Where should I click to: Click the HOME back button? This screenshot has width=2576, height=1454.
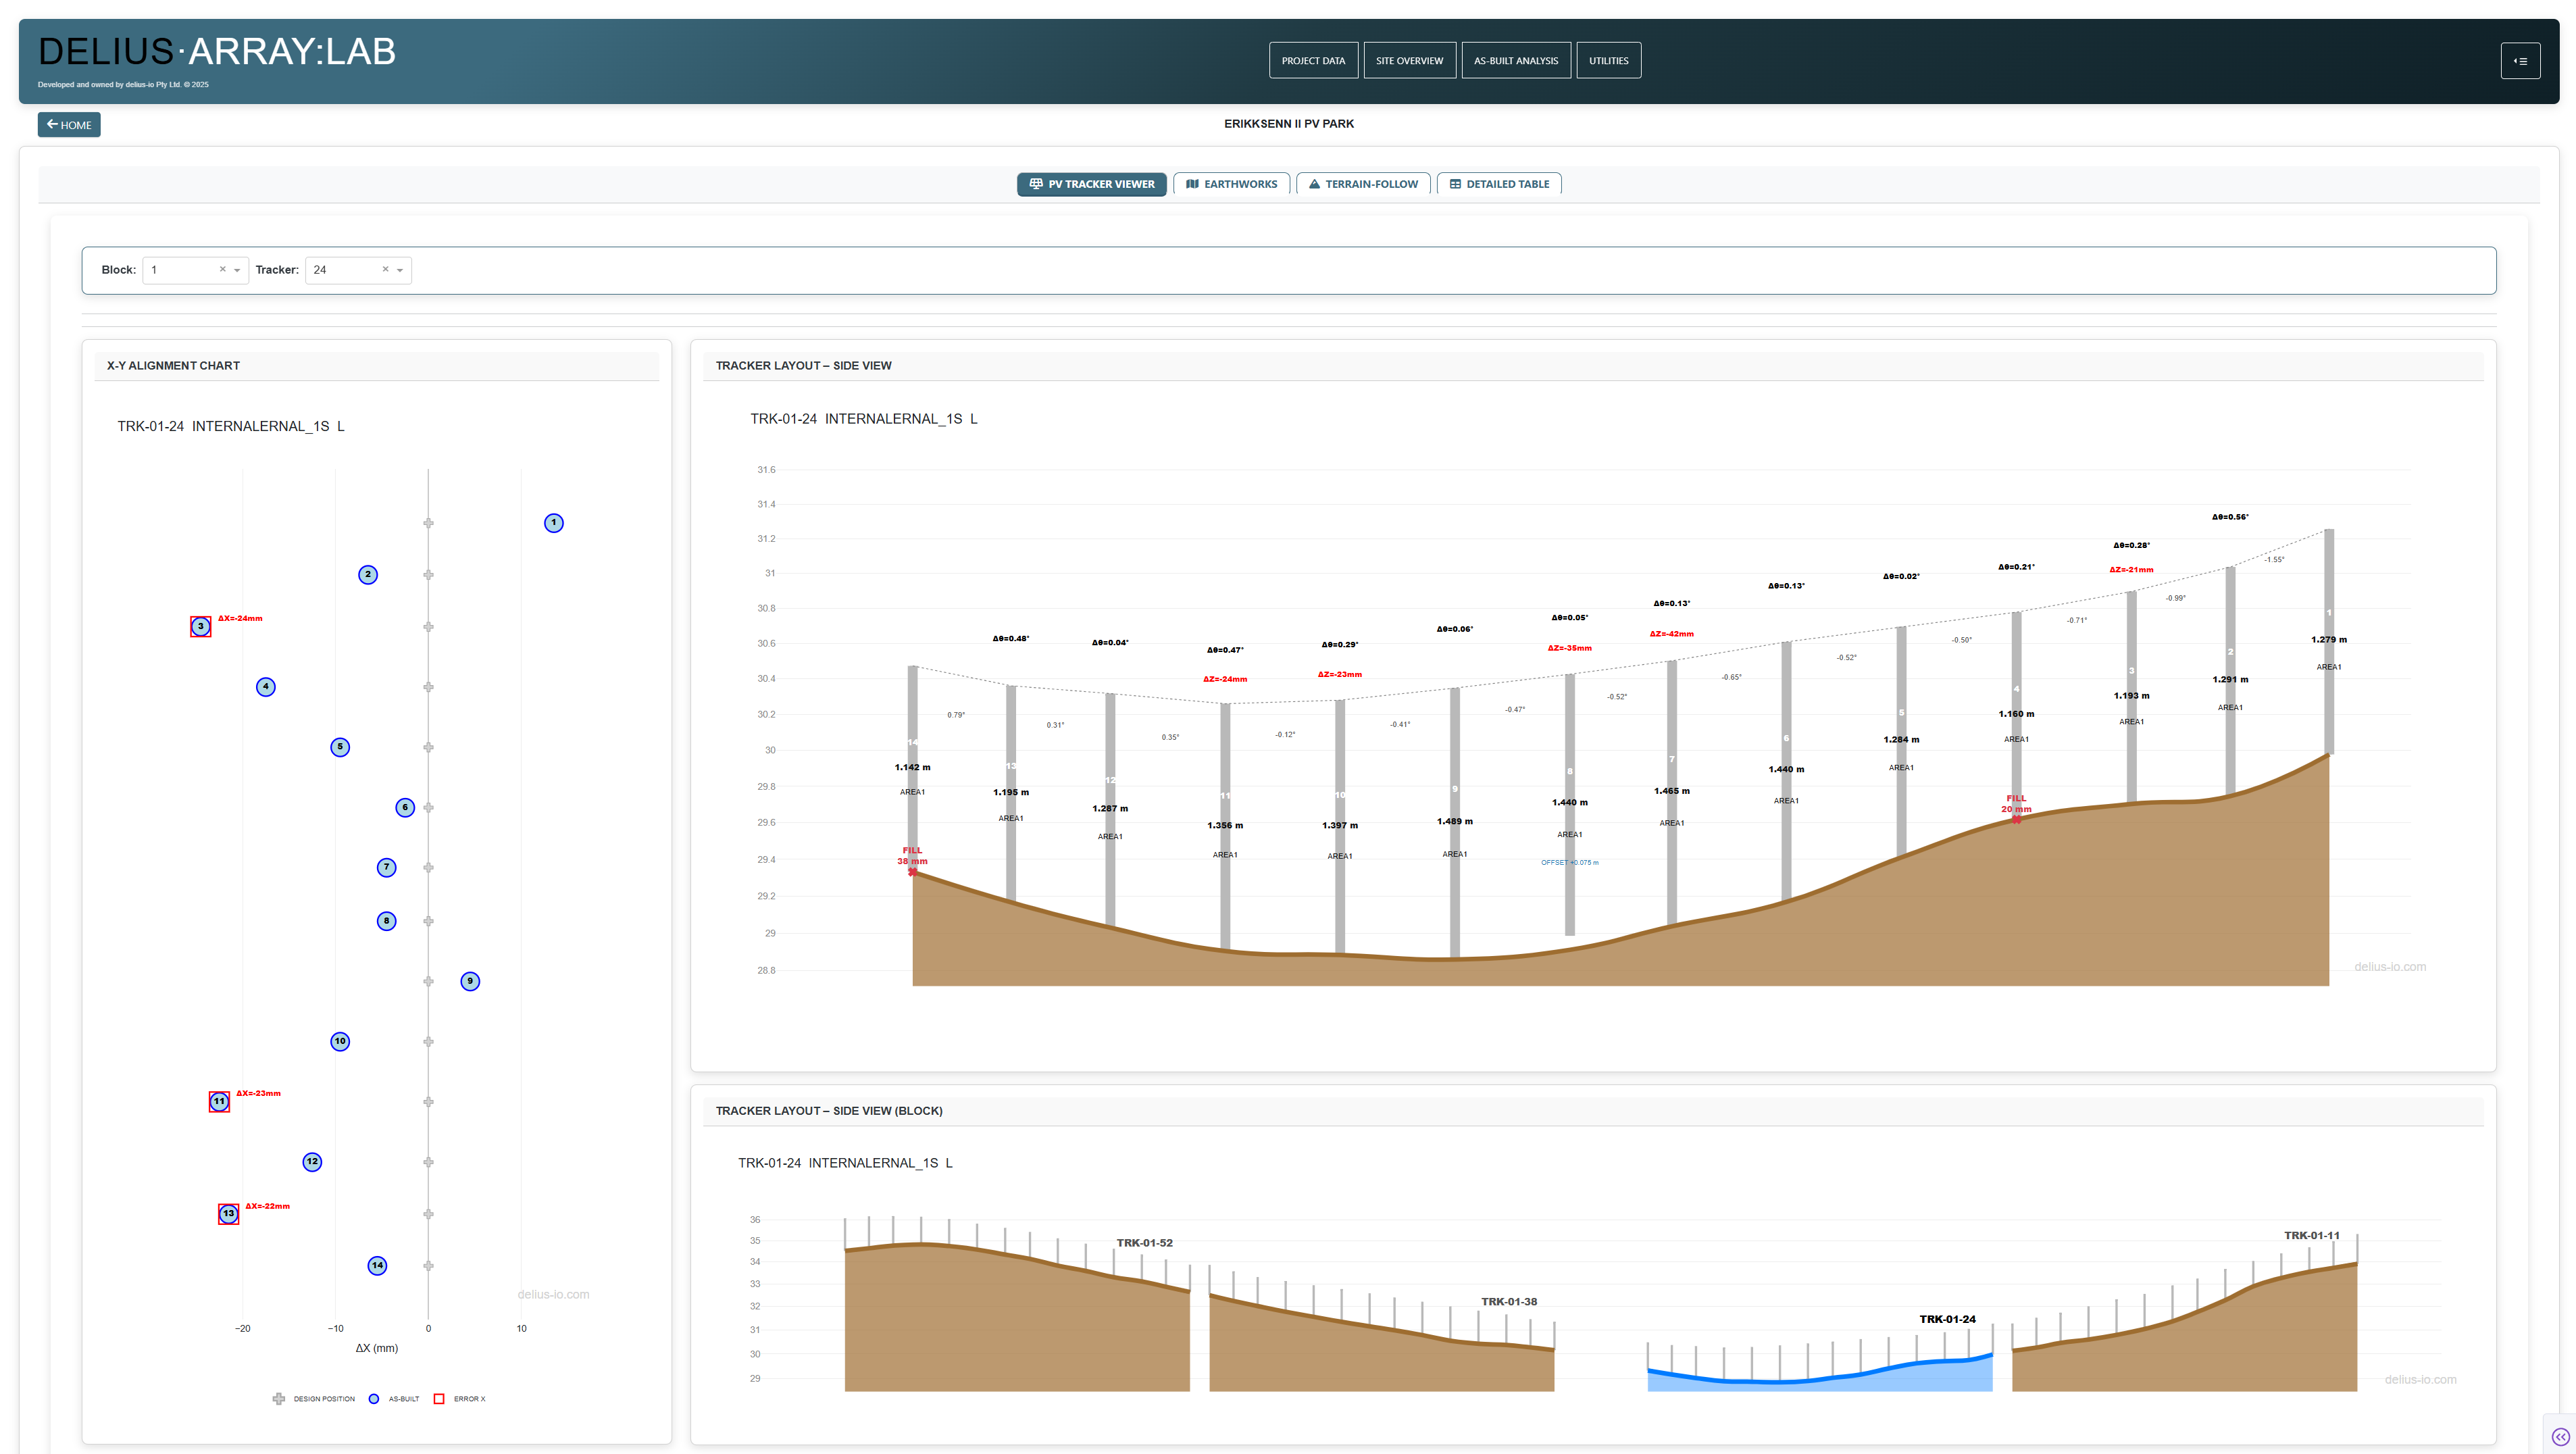tap(69, 125)
